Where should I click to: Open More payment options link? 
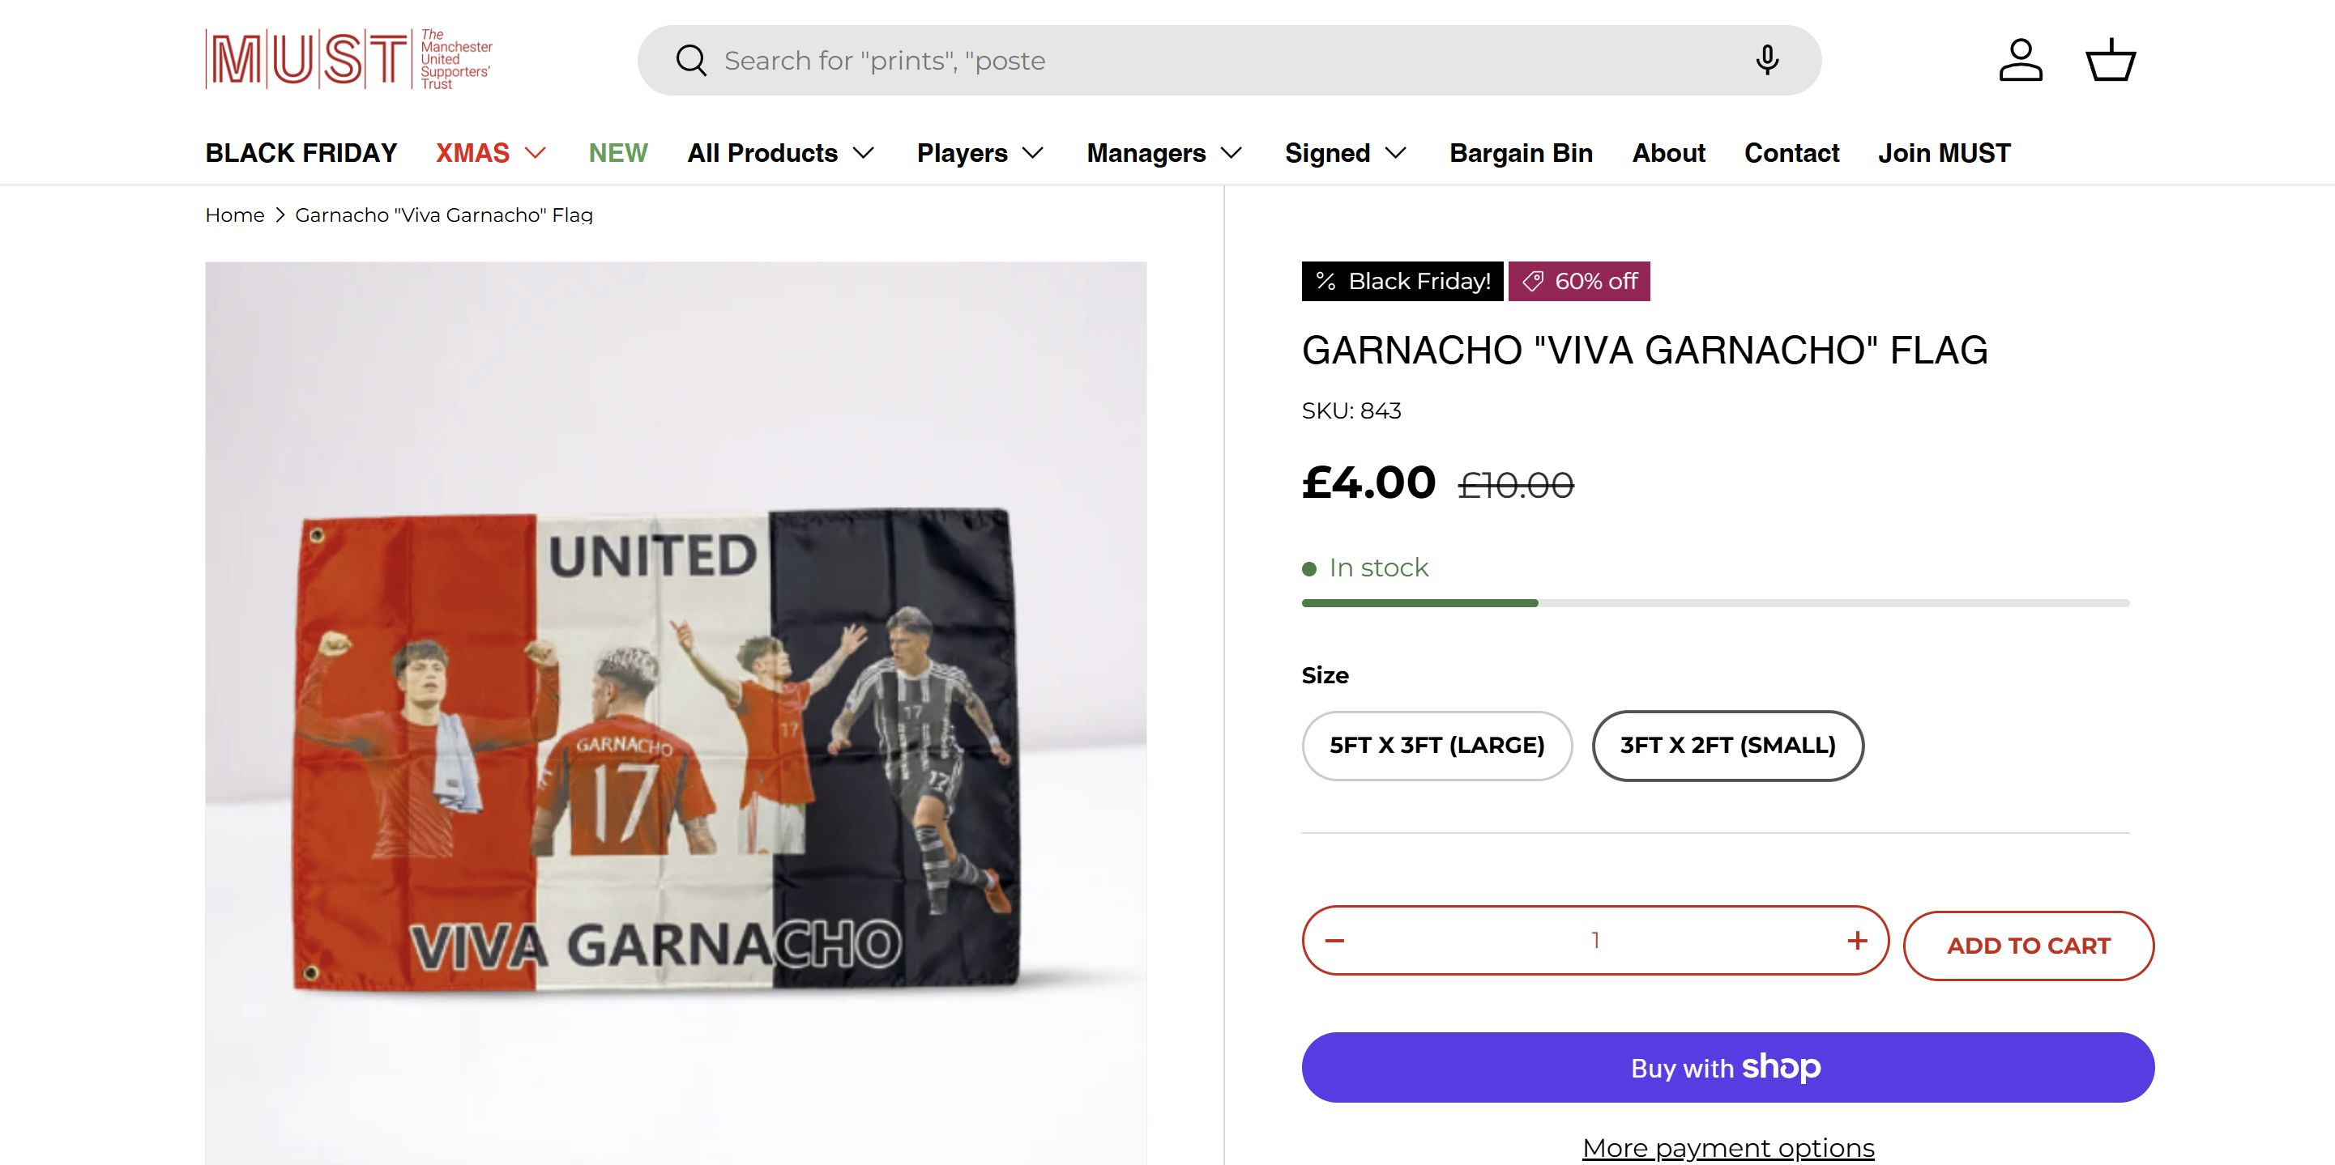tap(1727, 1148)
